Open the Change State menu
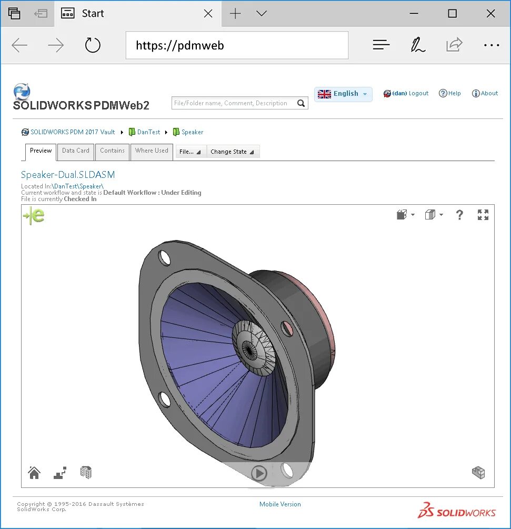This screenshot has height=529, width=511. [x=233, y=152]
